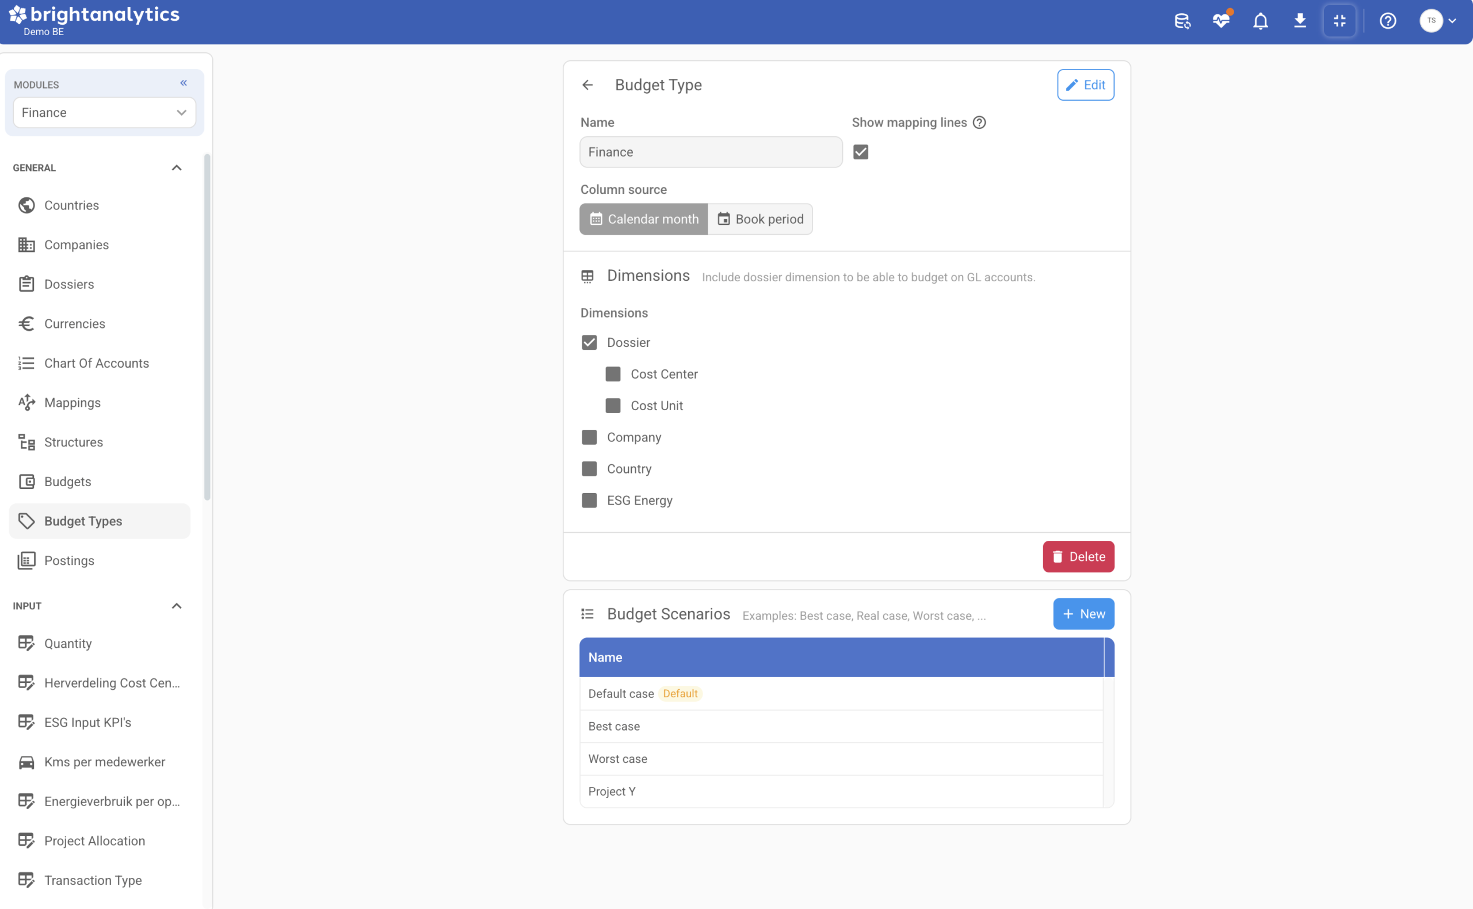Open the help question mark icon
The image size is (1473, 909).
pos(1388,21)
